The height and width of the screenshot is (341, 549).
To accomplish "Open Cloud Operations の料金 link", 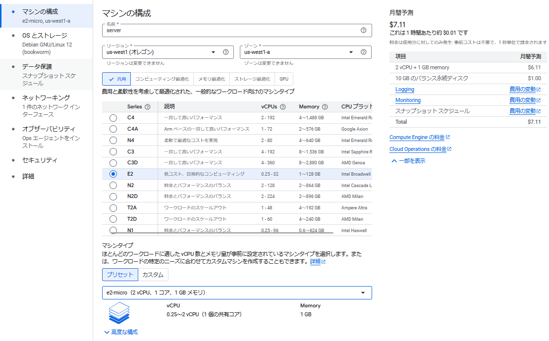I will pos(420,149).
